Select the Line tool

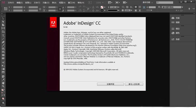point(3,39)
